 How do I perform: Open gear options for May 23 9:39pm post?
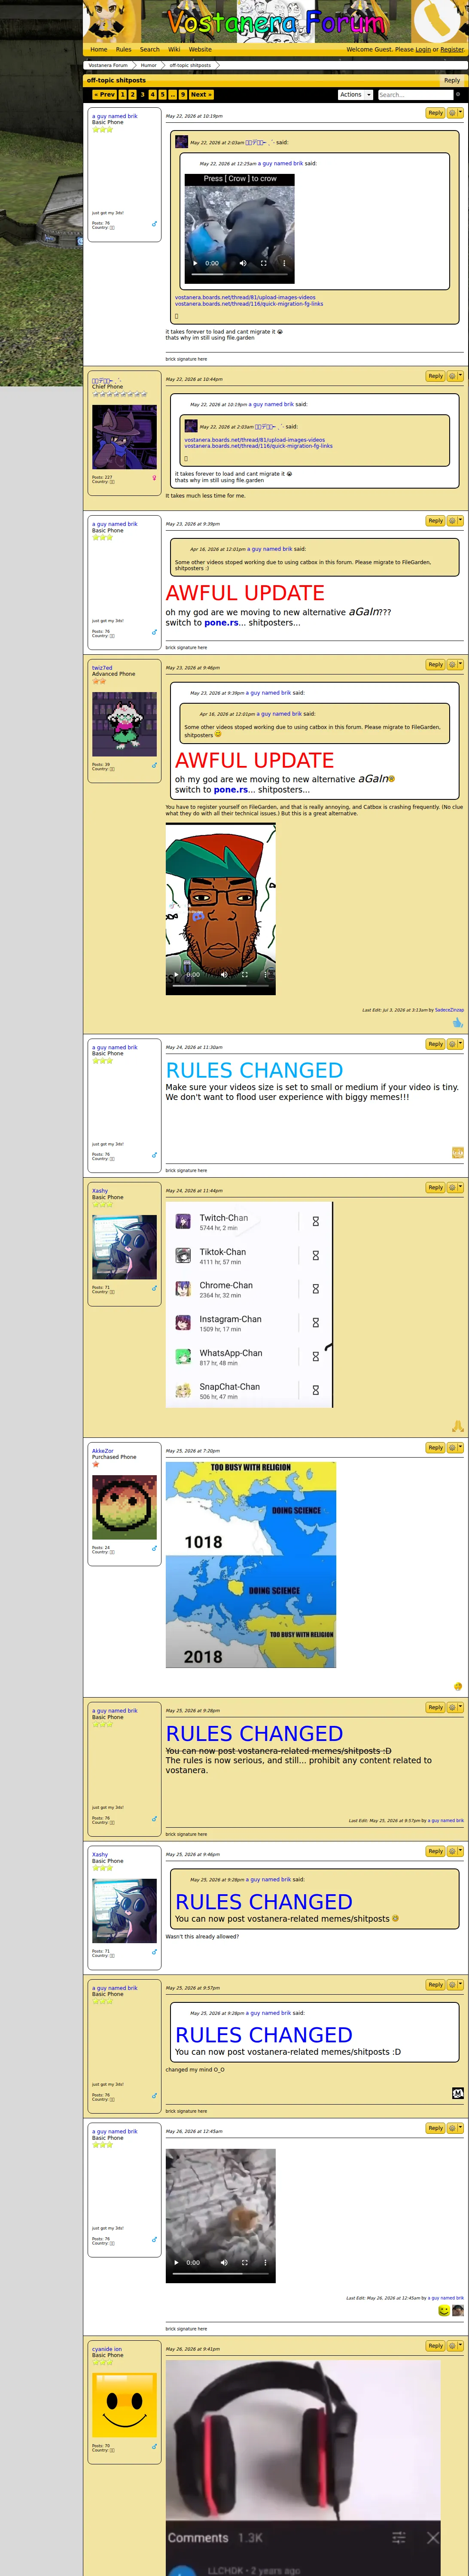(x=455, y=521)
